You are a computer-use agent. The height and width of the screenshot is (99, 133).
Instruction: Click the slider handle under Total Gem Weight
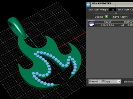pos(116,13)
